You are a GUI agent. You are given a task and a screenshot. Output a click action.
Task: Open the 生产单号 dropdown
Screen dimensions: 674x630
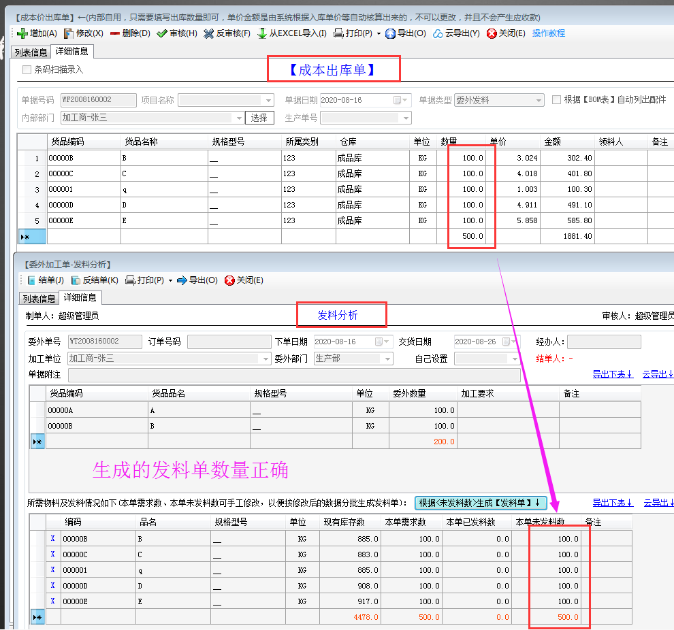pos(406,118)
